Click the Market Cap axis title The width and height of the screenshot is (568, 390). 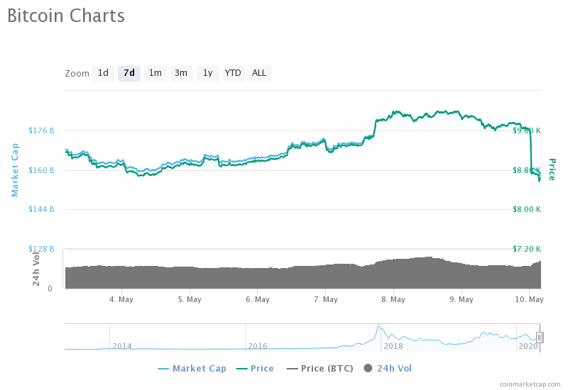pos(14,170)
